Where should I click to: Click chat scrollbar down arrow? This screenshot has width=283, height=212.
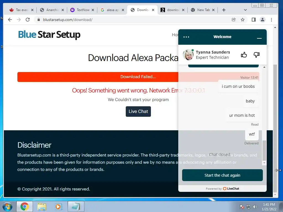[264, 163]
